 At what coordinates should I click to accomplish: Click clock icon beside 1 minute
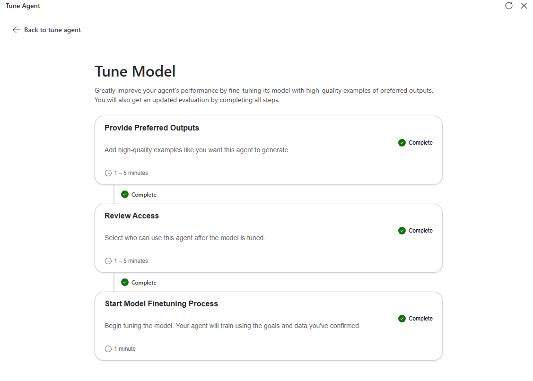tap(108, 349)
